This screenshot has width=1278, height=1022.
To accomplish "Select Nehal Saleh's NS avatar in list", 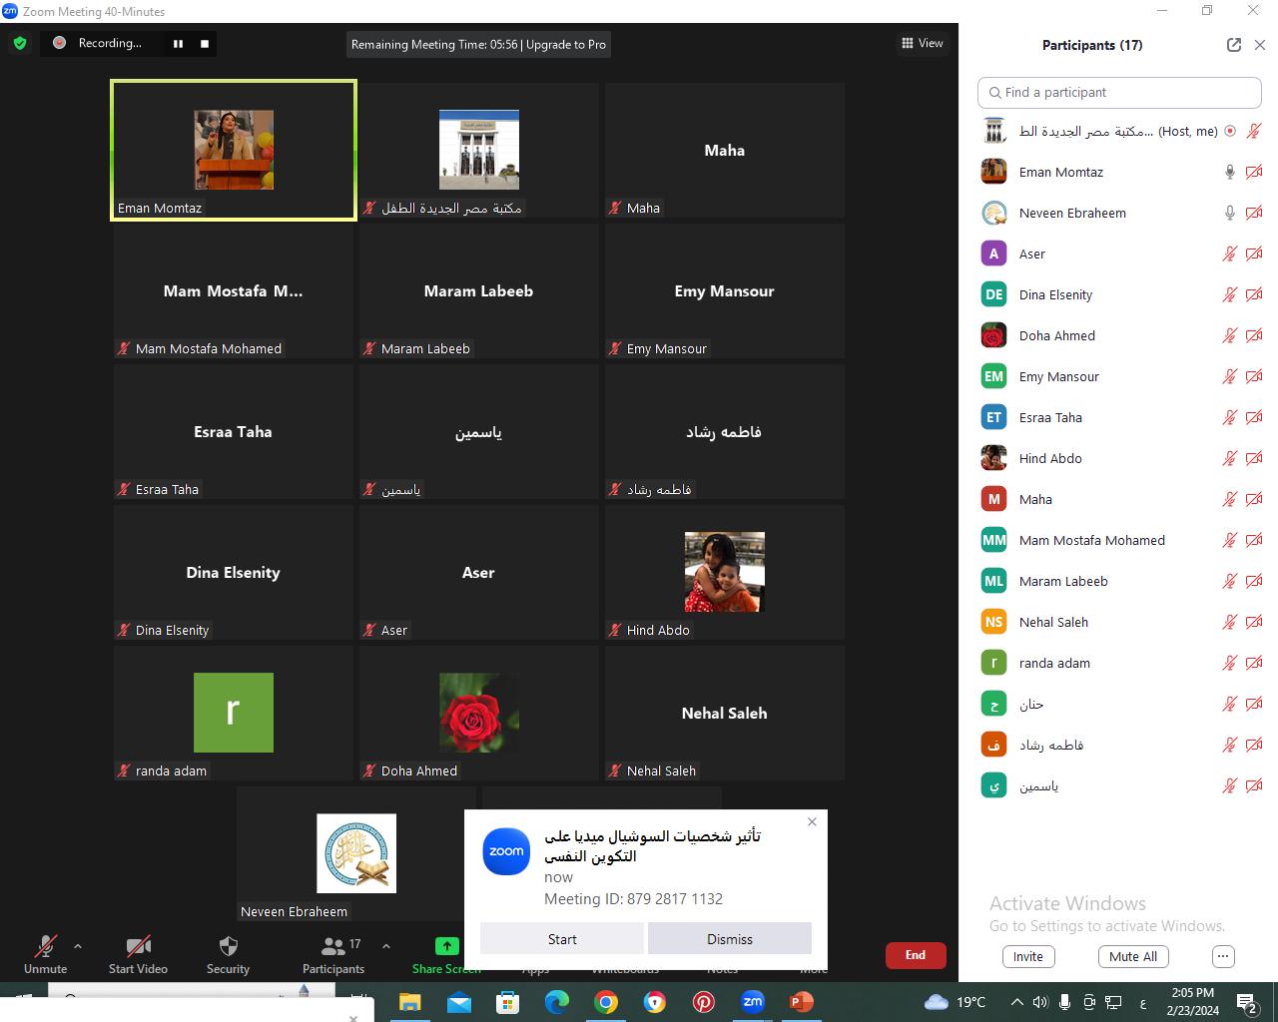I will 993,622.
